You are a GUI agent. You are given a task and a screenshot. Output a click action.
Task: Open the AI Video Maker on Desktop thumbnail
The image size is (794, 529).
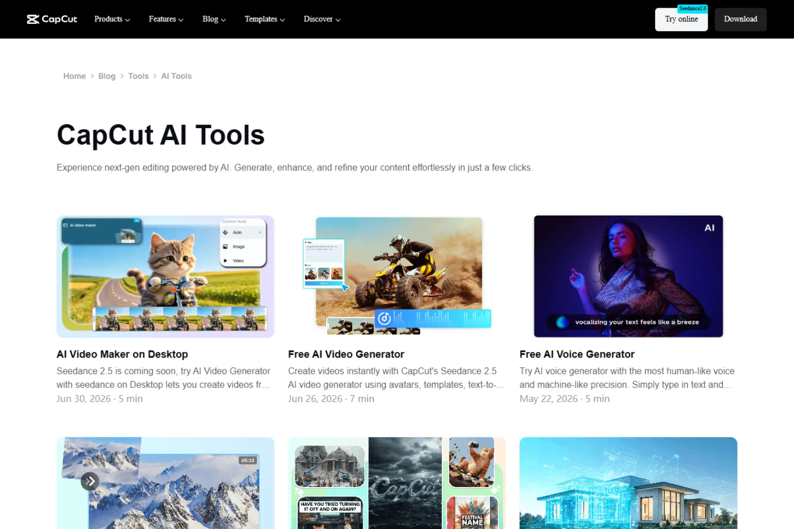coord(165,276)
